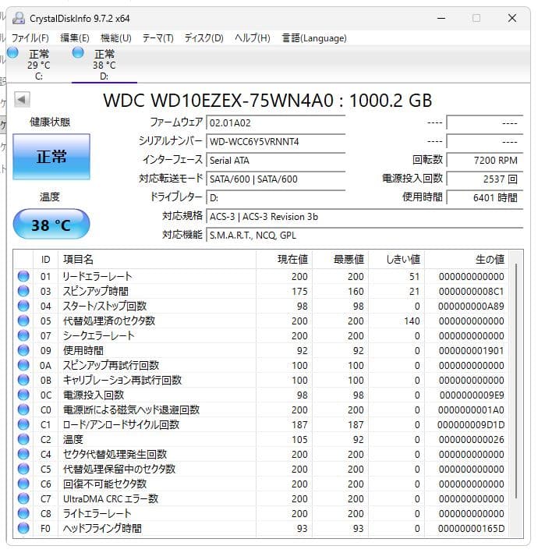Open the 機能(U) menu
Viewport: 545px width, 553px height.
point(116,38)
